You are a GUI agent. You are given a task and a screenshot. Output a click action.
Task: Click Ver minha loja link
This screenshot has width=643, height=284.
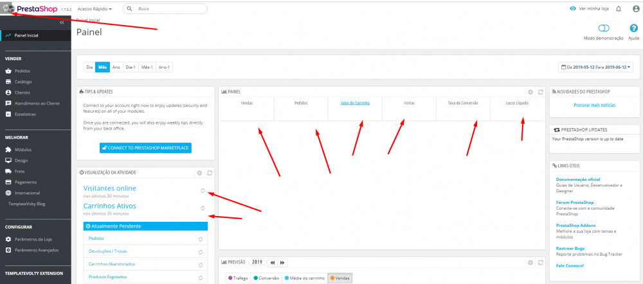point(589,8)
